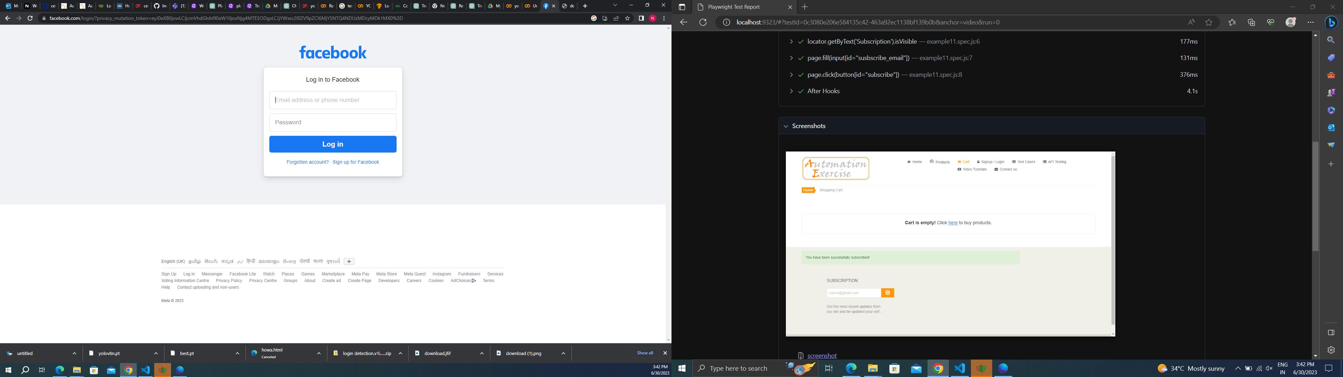The height and width of the screenshot is (377, 1343).
Task: Expand the page.click subscribe button step
Action: (791, 75)
